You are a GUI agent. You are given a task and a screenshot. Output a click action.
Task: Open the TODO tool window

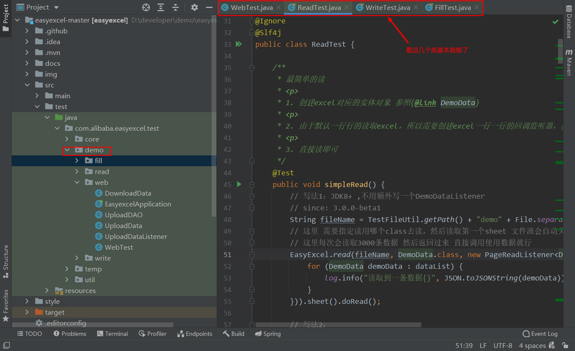29,334
